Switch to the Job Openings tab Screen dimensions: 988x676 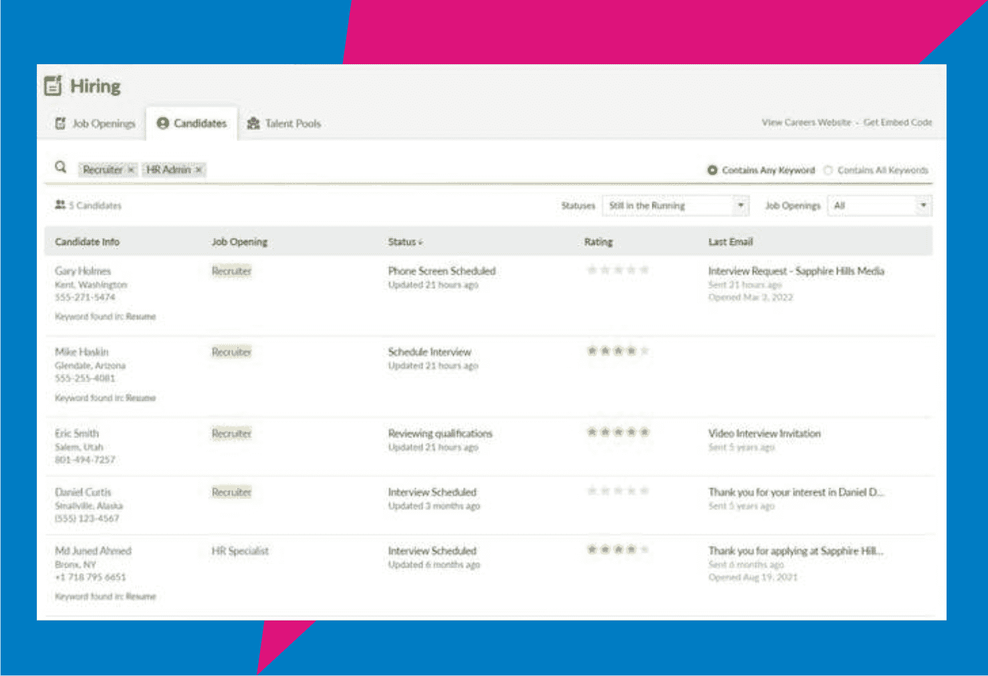(95, 124)
